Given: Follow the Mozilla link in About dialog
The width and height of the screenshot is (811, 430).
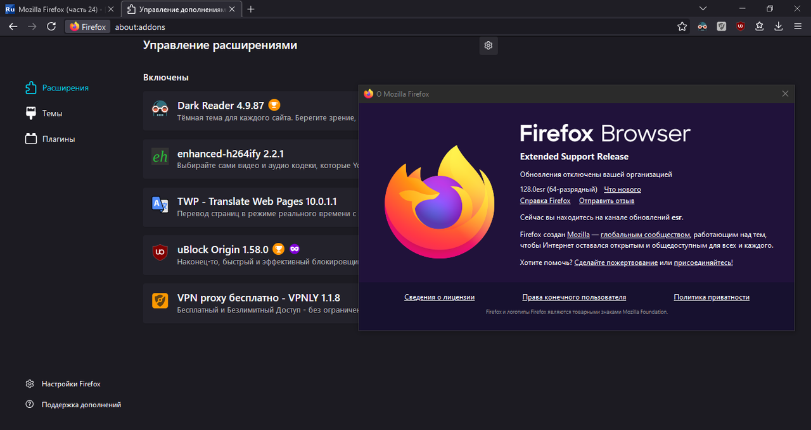Looking at the screenshot, I should [x=578, y=235].
